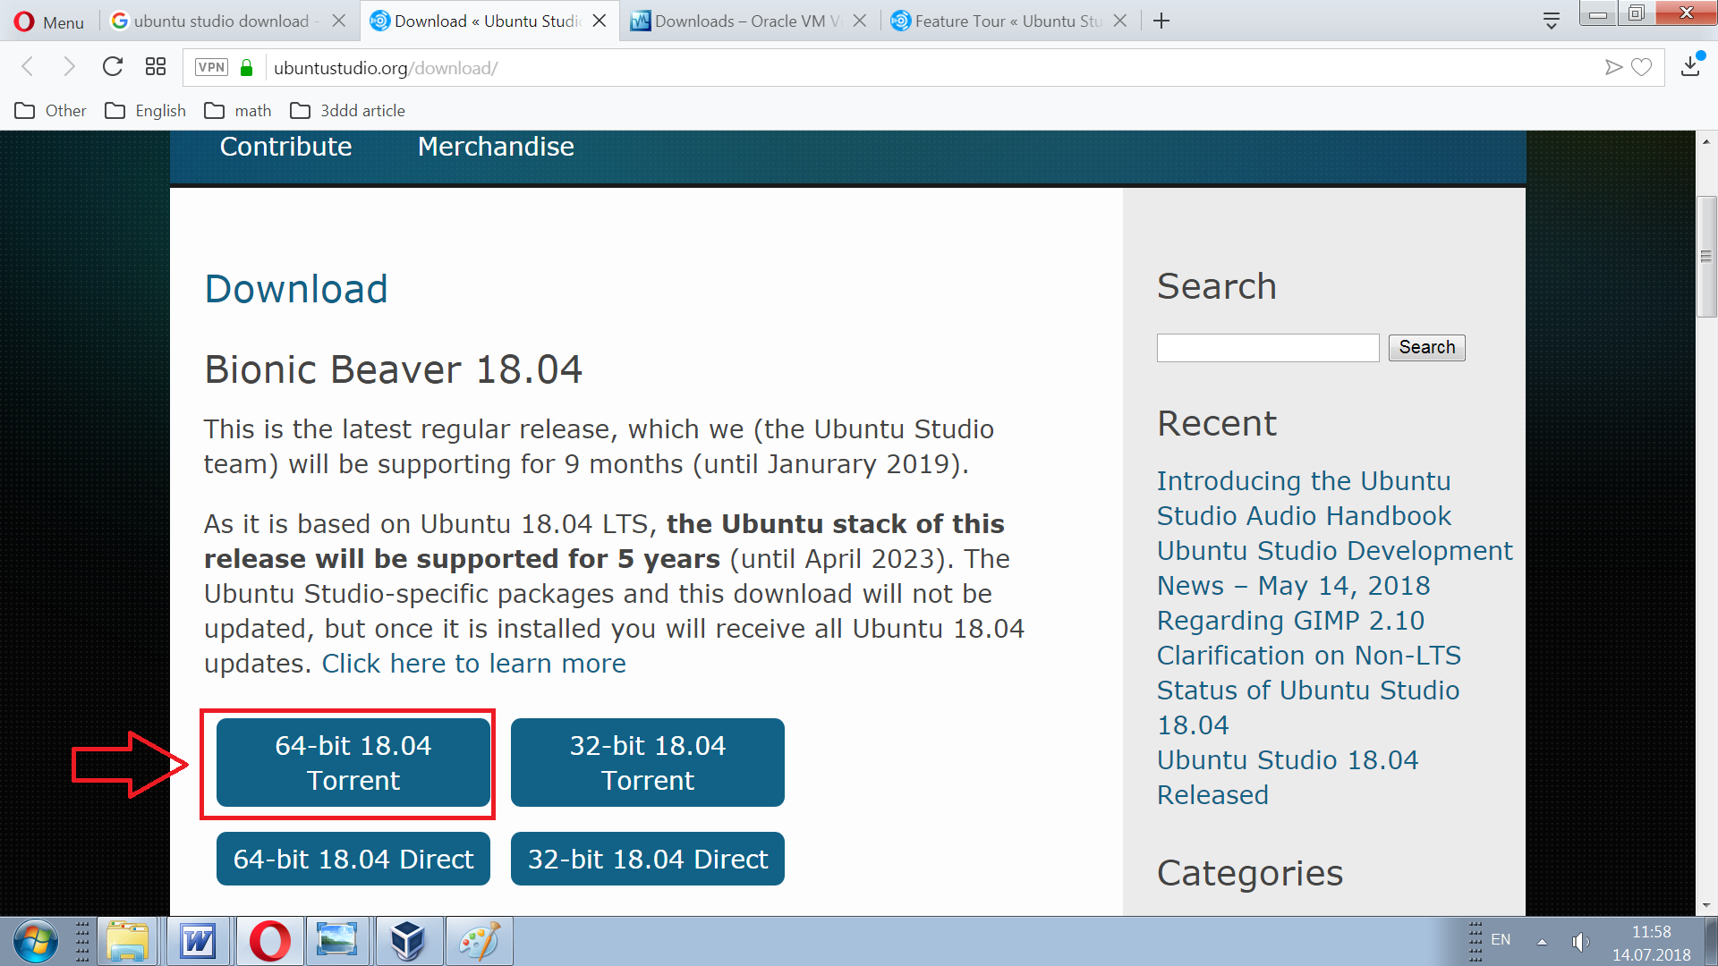Image resolution: width=1718 pixels, height=966 pixels.
Task: Close the Downloads Oracle VM tab
Action: click(860, 21)
